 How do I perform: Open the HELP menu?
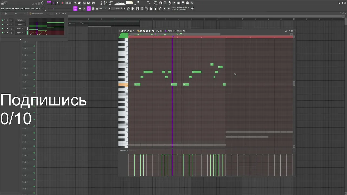[38, 8]
